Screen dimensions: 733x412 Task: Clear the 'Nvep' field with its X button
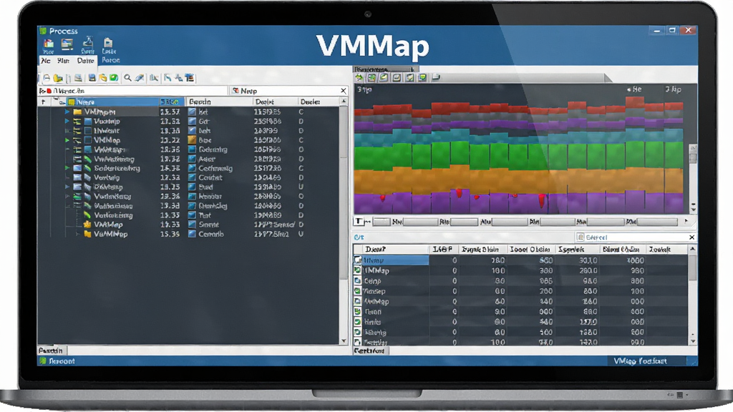click(x=344, y=91)
